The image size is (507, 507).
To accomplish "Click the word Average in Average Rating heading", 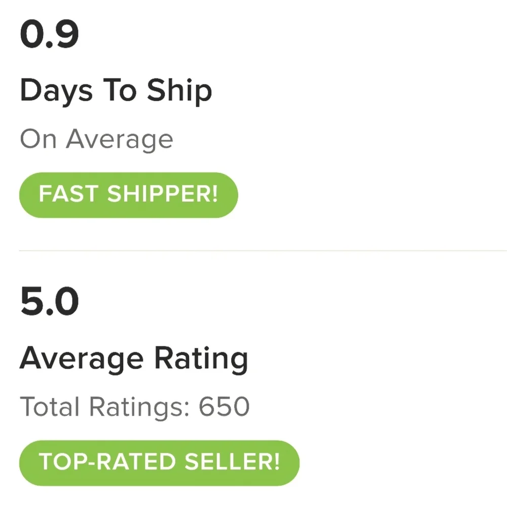I will pyautogui.click(x=82, y=359).
